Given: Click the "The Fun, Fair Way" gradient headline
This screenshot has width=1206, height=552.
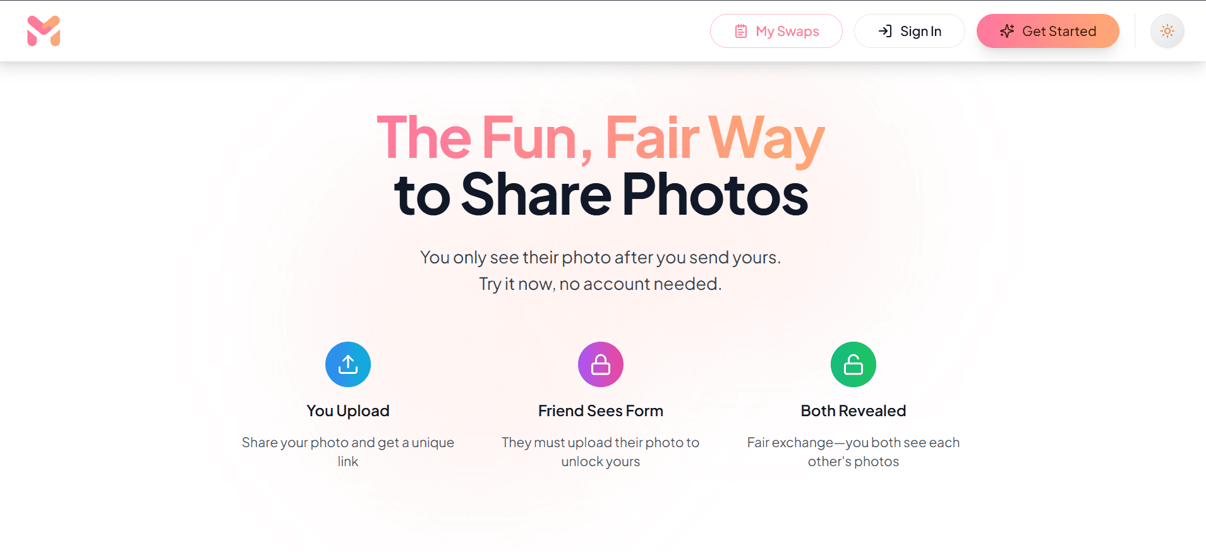Looking at the screenshot, I should coord(601,137).
